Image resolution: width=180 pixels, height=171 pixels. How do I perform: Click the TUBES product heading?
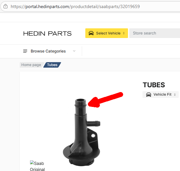[154, 85]
